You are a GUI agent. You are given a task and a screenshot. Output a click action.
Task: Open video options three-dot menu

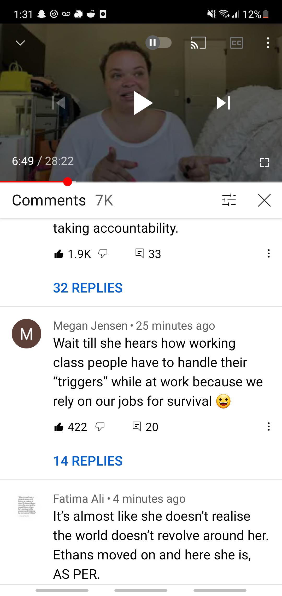tap(268, 43)
